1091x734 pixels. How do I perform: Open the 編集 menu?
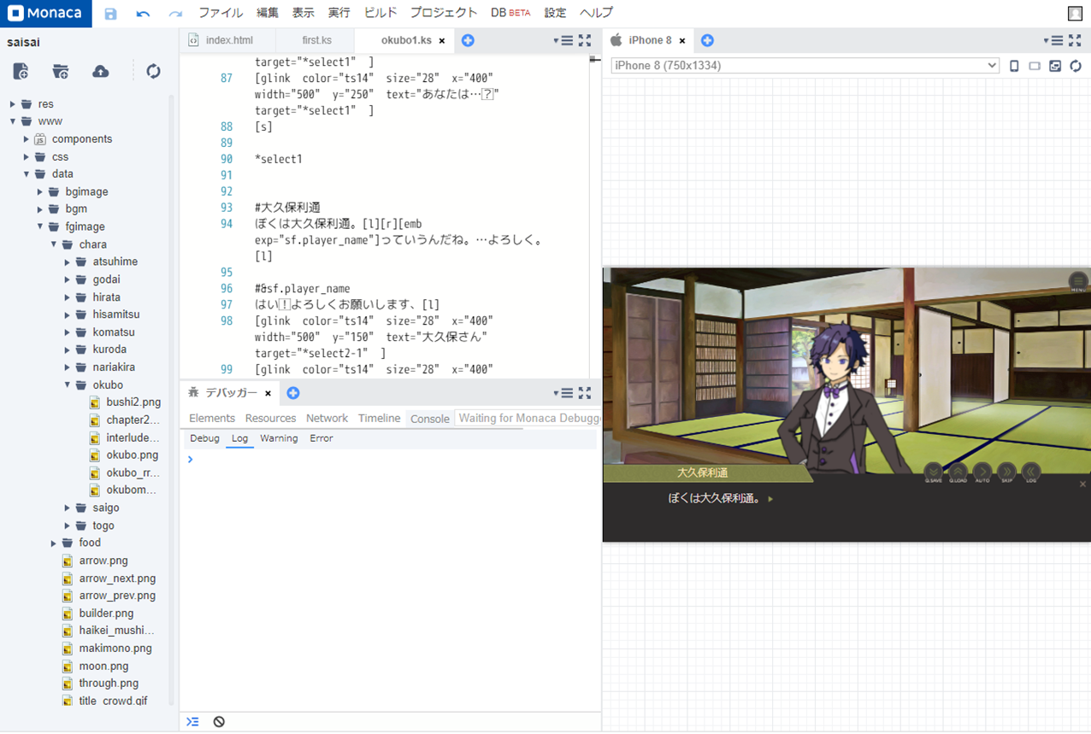tap(268, 13)
